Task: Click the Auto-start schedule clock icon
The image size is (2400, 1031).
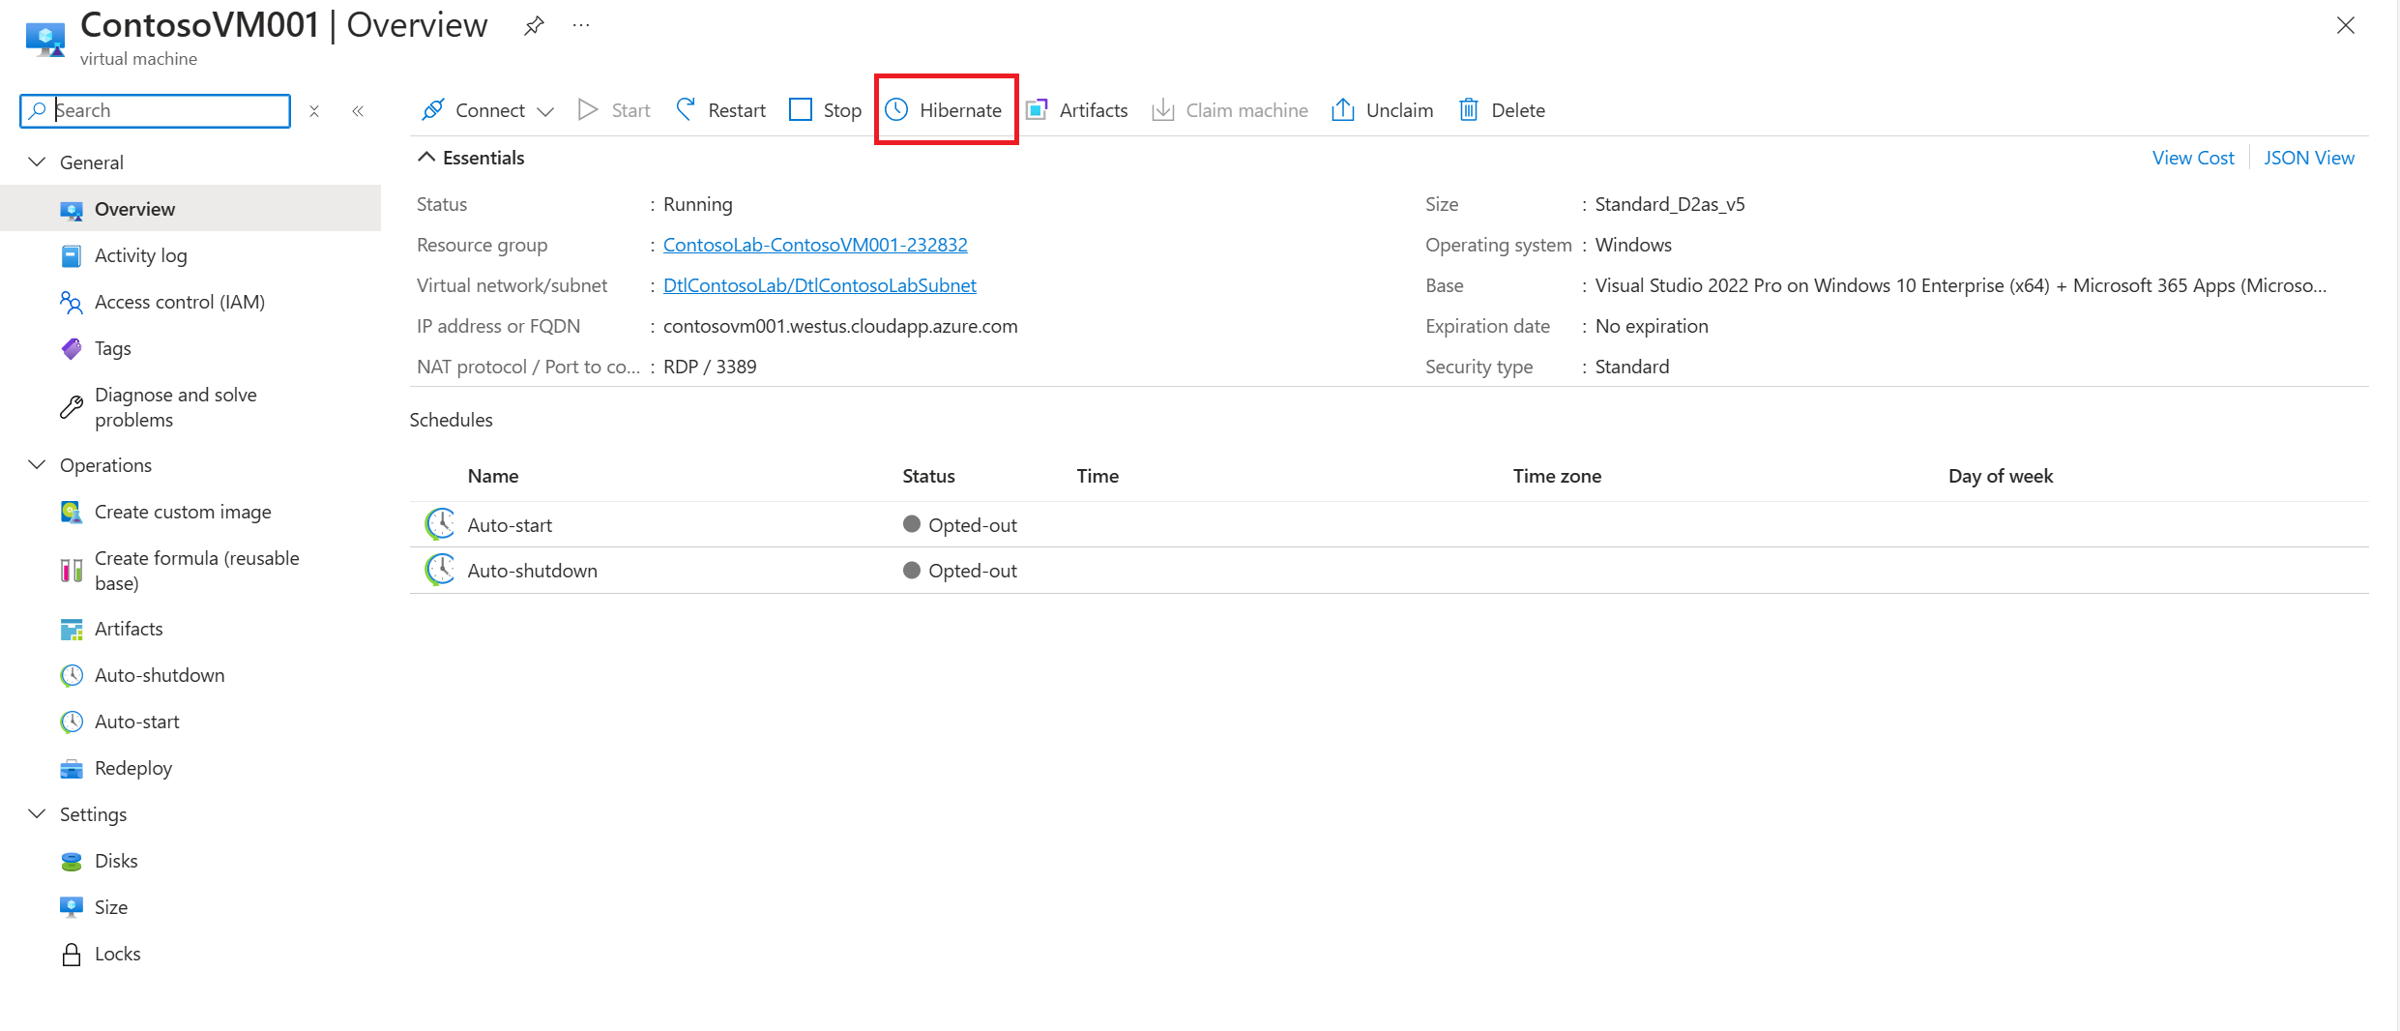Action: click(x=441, y=523)
